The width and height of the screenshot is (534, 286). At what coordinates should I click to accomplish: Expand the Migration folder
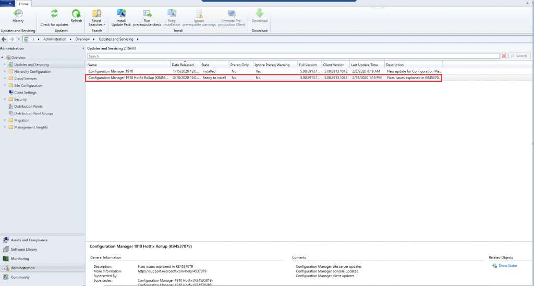click(x=5, y=120)
